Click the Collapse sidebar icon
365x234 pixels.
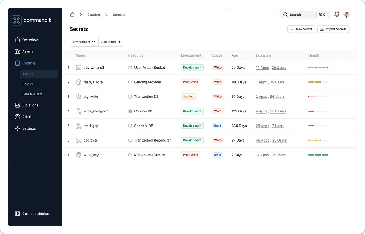[17, 214]
